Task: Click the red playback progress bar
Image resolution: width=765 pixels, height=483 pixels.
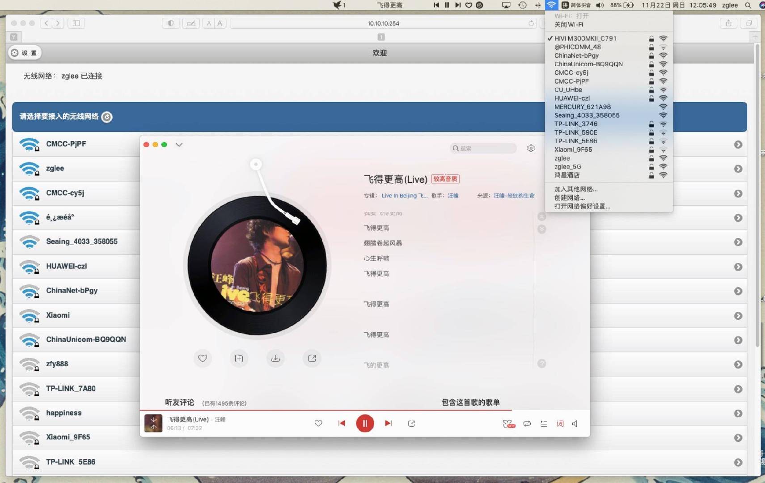Action: 325,410
